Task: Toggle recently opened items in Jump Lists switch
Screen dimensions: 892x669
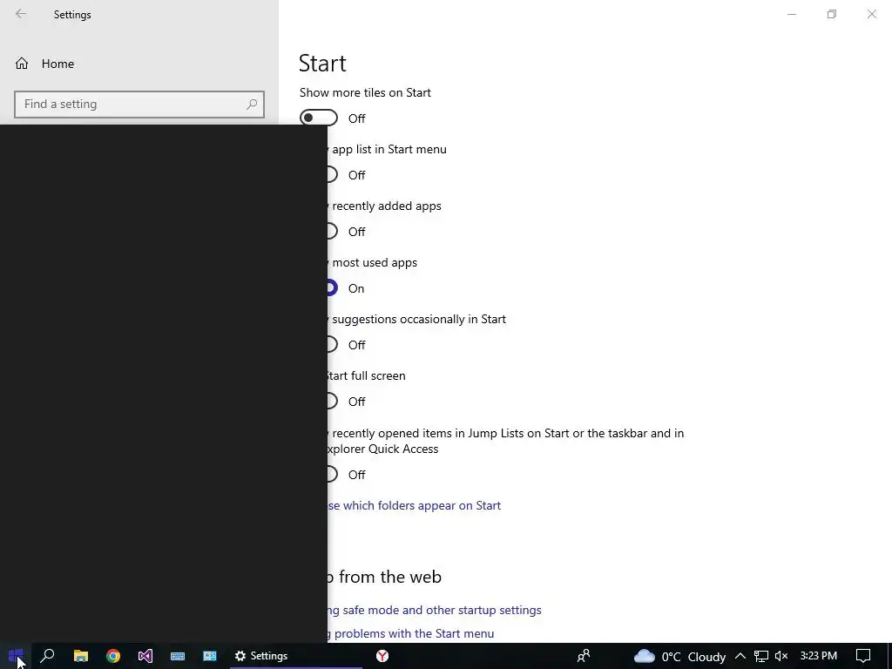Action: click(332, 475)
